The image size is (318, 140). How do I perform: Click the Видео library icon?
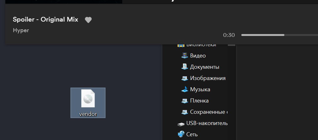click(x=184, y=56)
